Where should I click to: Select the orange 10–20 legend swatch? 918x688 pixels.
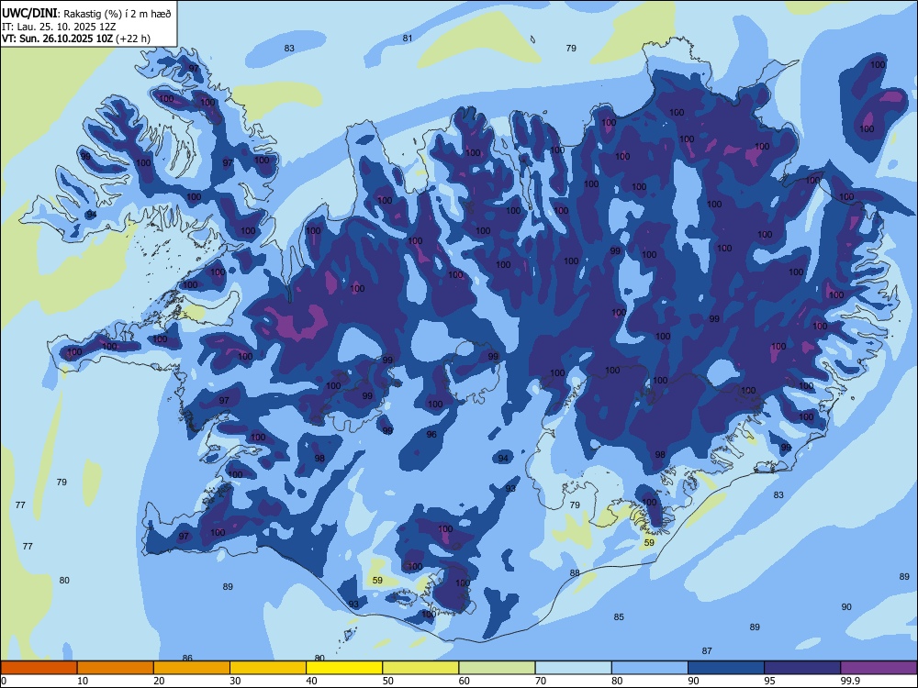(116, 668)
